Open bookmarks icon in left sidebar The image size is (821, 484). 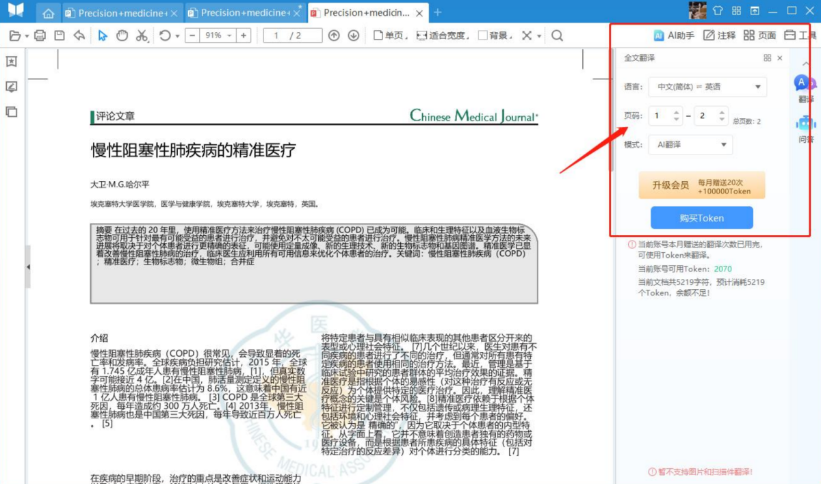[x=12, y=62]
